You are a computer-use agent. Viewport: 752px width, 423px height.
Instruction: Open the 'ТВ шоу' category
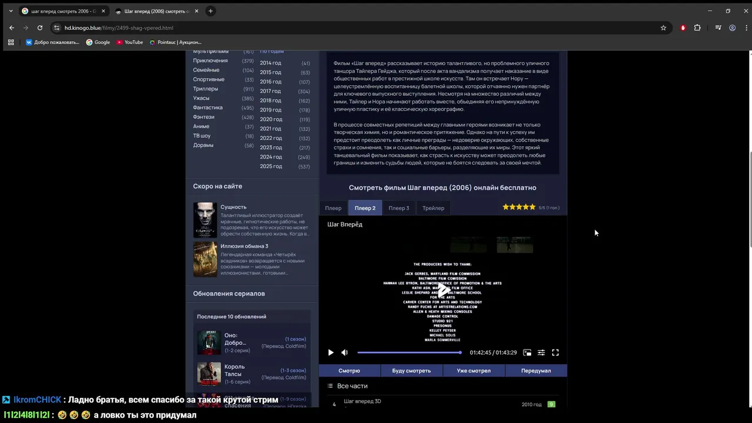[x=202, y=136]
